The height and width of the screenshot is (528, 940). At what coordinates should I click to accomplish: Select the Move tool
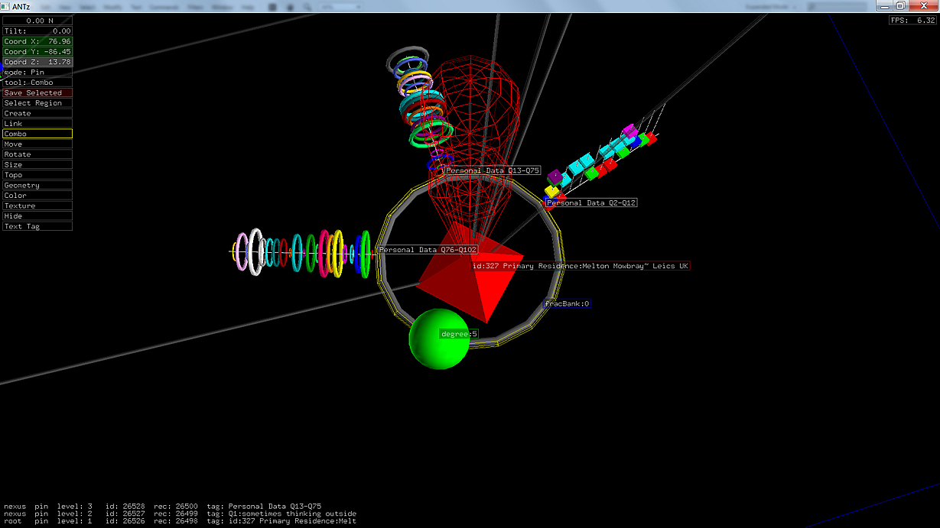(x=37, y=144)
